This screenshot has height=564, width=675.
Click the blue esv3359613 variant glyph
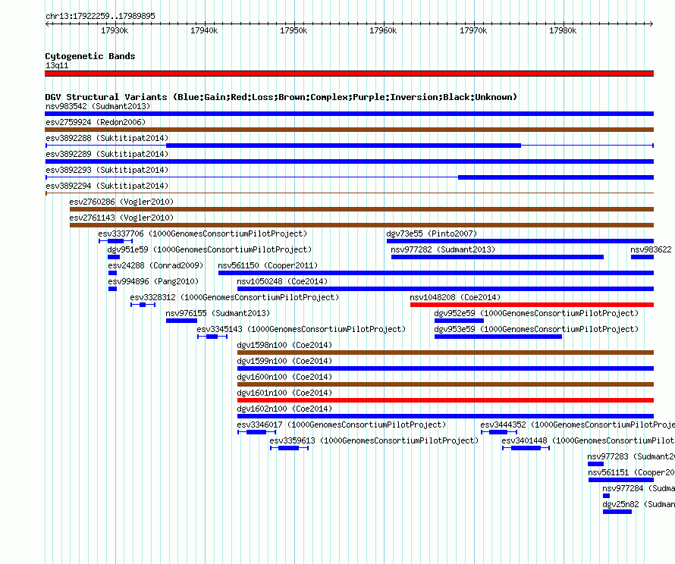pos(289,448)
